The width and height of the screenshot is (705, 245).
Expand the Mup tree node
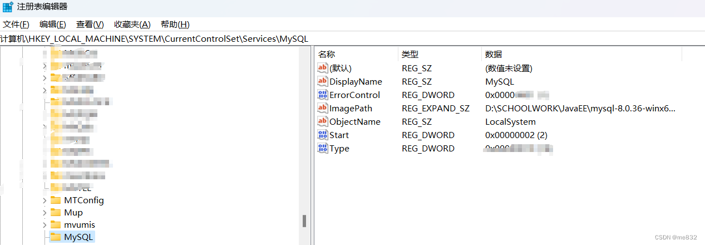pyautogui.click(x=45, y=212)
